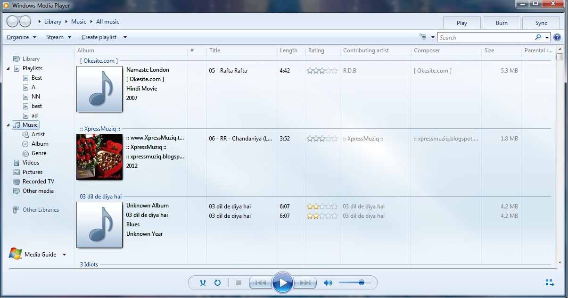Open the Sync tab

point(541,23)
